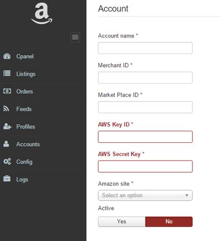Focus the Account name input field
The height and width of the screenshot is (241, 221).
pyautogui.click(x=145, y=48)
